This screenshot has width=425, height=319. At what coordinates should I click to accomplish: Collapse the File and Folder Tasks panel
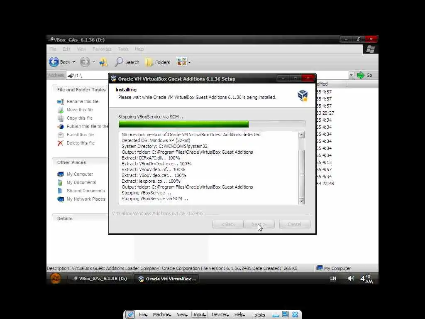(x=80, y=90)
